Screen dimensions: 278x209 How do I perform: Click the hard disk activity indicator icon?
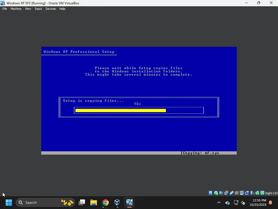point(210,193)
